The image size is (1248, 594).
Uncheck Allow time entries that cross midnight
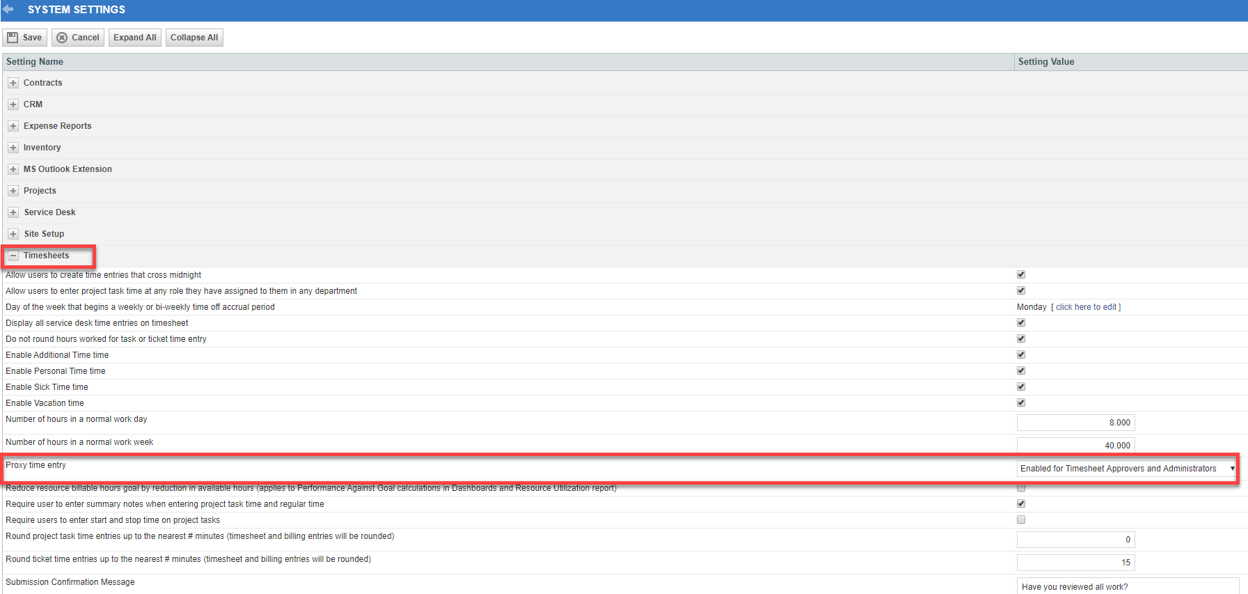1021,275
